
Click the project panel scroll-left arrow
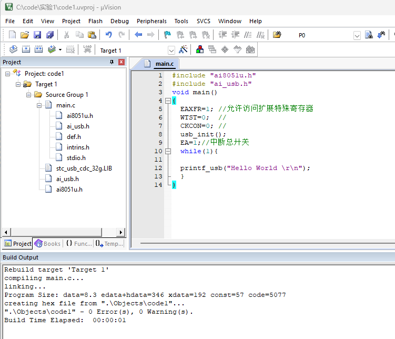tap(6, 232)
